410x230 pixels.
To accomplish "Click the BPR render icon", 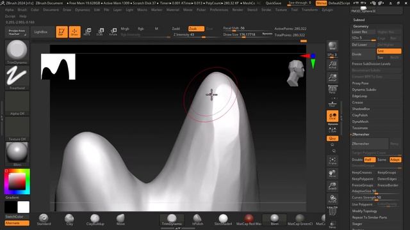I will click(x=332, y=46).
